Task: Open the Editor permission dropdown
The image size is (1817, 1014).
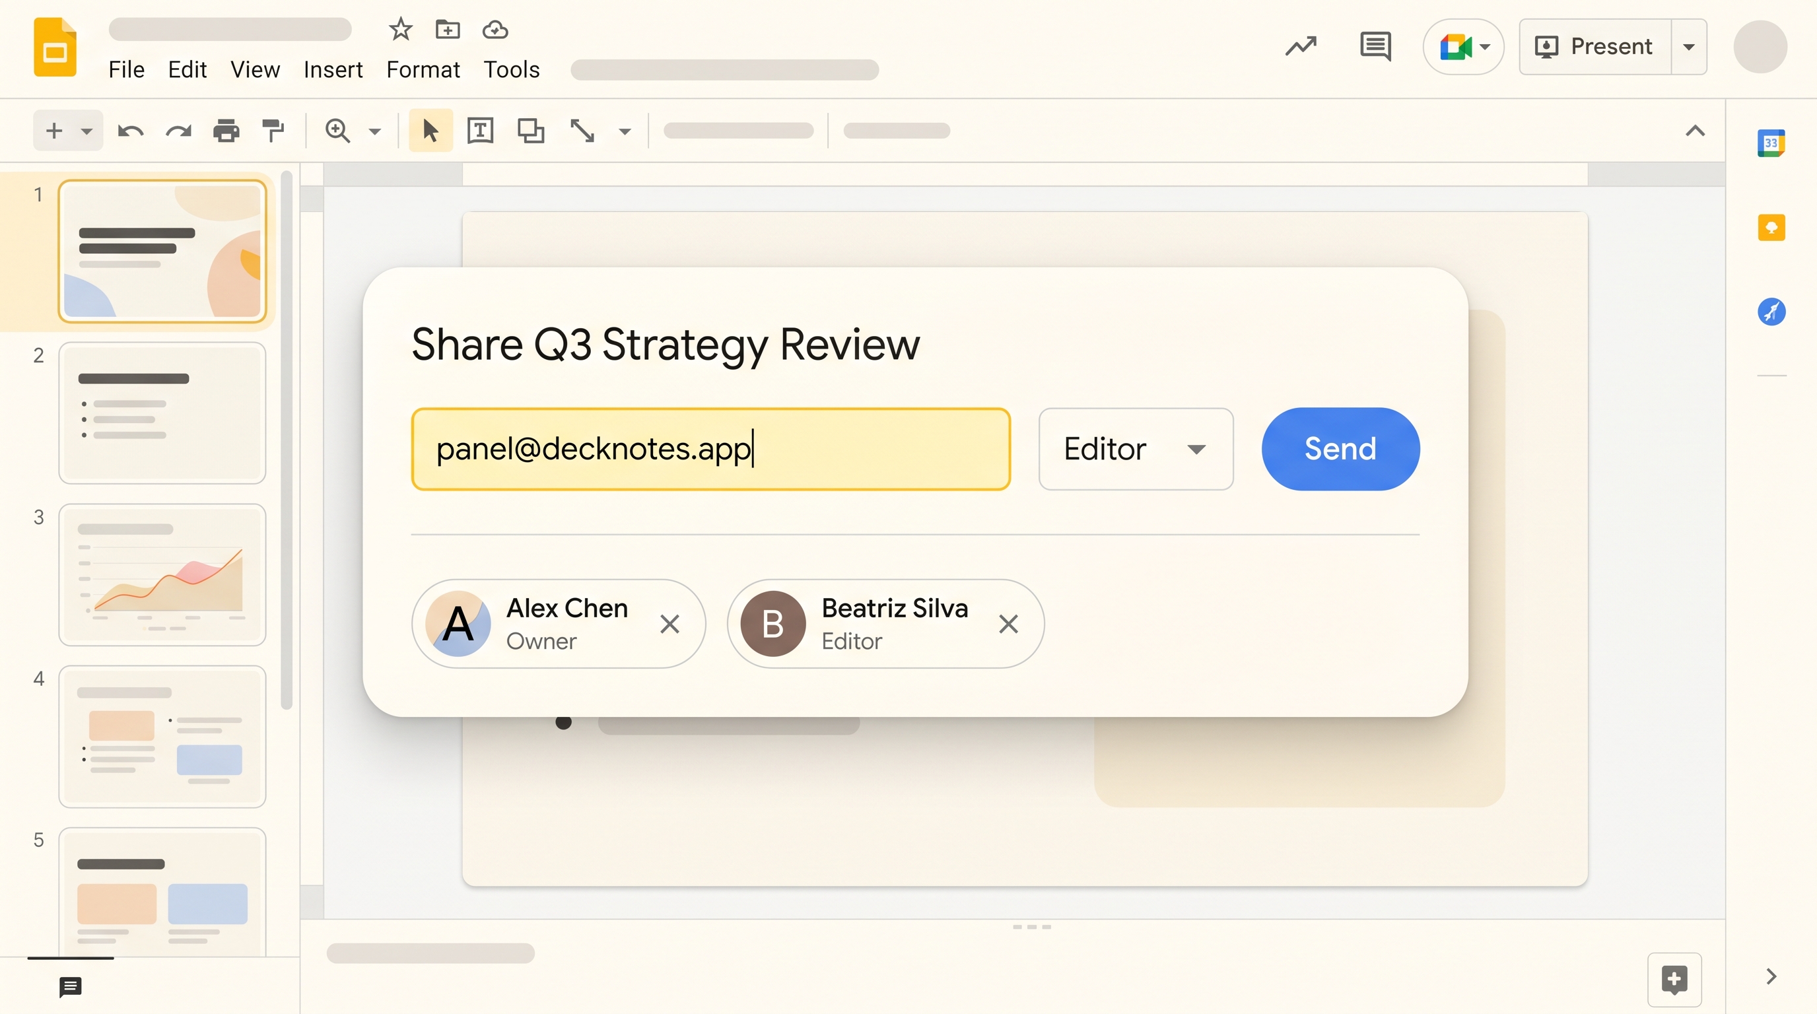Action: pos(1136,449)
